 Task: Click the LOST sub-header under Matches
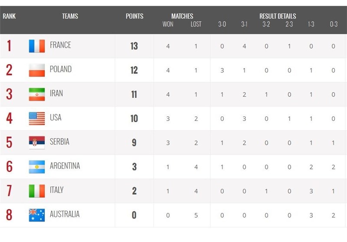coord(196,24)
